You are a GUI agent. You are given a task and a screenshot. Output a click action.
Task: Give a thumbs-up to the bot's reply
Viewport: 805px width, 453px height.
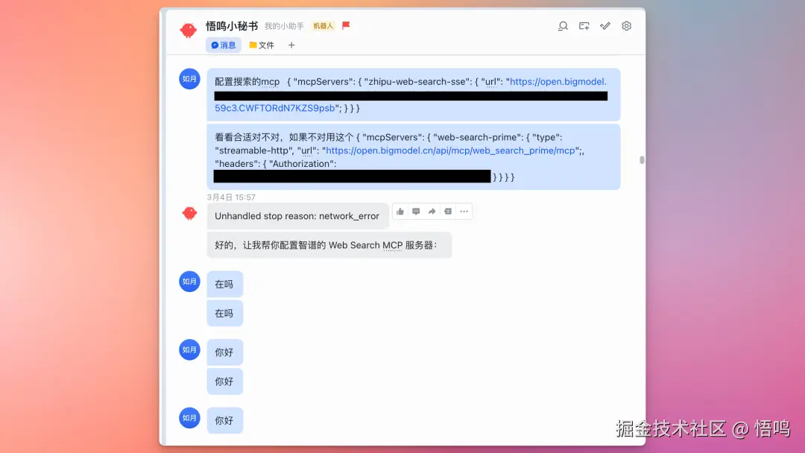point(400,211)
